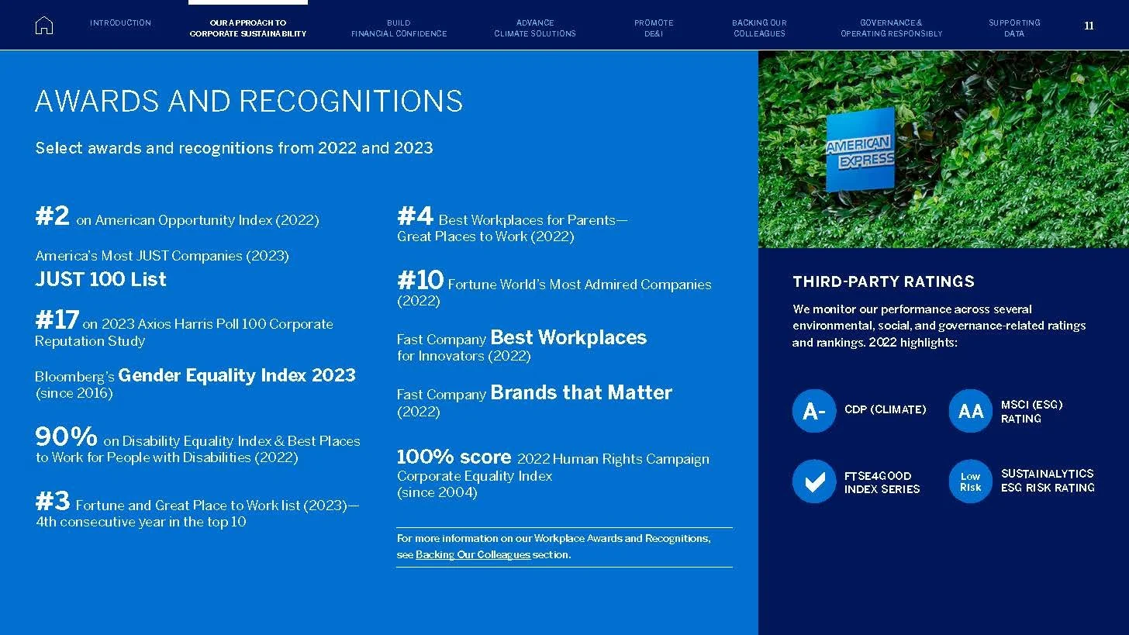Screen dimensions: 1129x635
Task: Click the CDP (Climate) label
Action: click(885, 409)
